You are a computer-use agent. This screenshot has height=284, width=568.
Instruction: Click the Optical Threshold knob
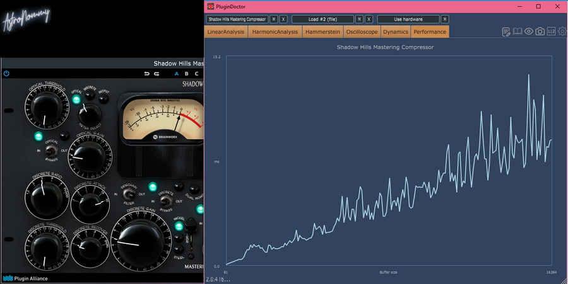pos(46,108)
